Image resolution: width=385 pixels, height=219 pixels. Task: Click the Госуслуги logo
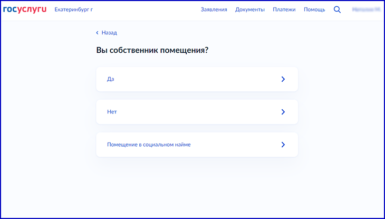[x=25, y=9]
